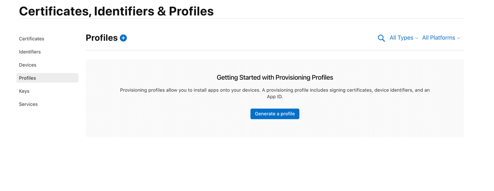This screenshot has width=494, height=191.
Task: Navigate to Keys in the sidebar
Action: click(x=24, y=91)
